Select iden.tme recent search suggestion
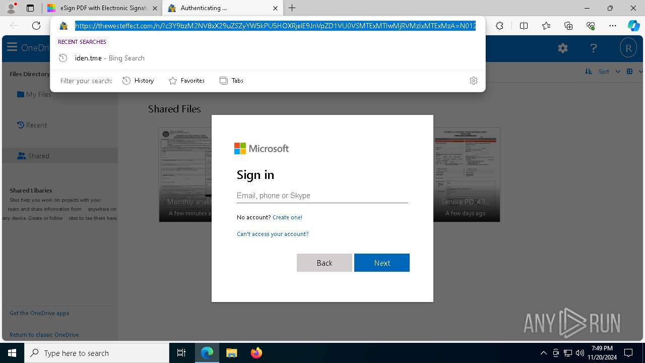The width and height of the screenshot is (645, 363). (x=268, y=58)
